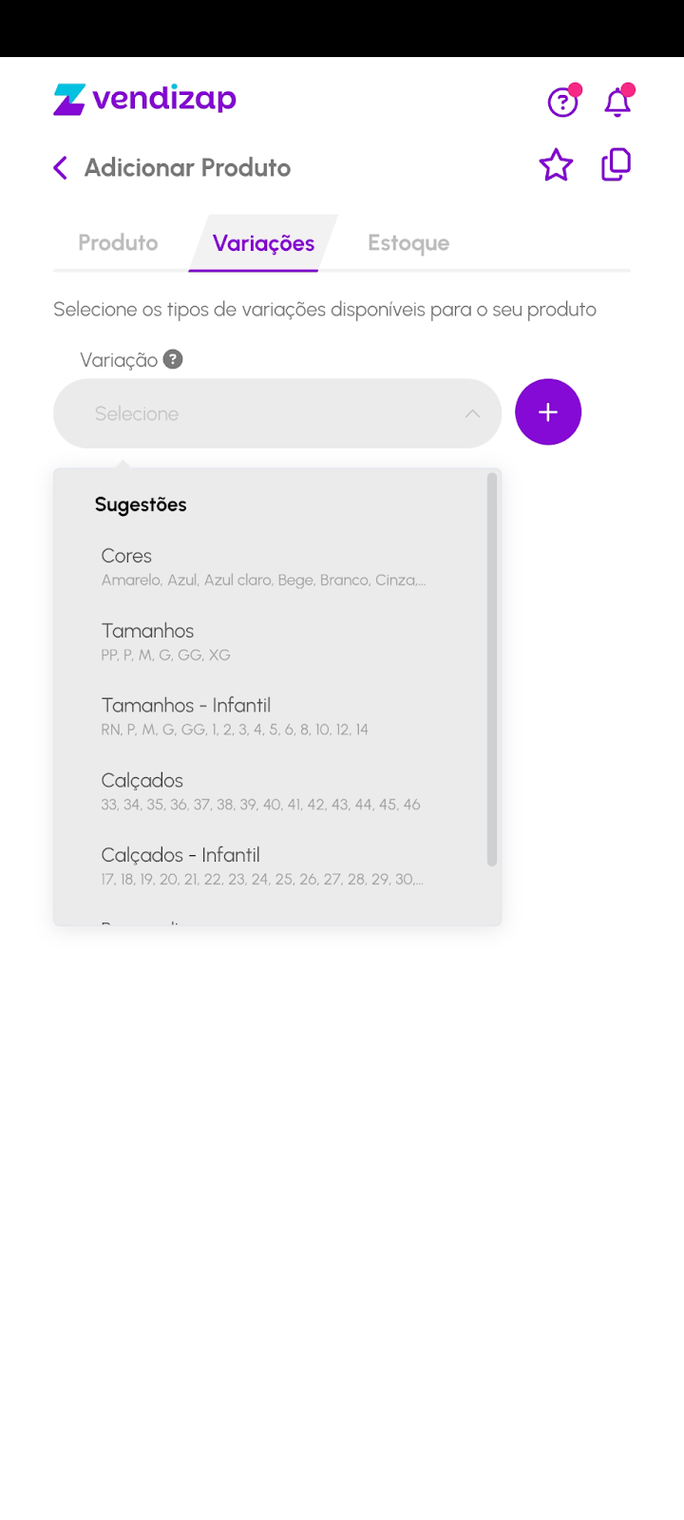Switch to the Produto tab
The width and height of the screenshot is (684, 1520).
coord(118,243)
